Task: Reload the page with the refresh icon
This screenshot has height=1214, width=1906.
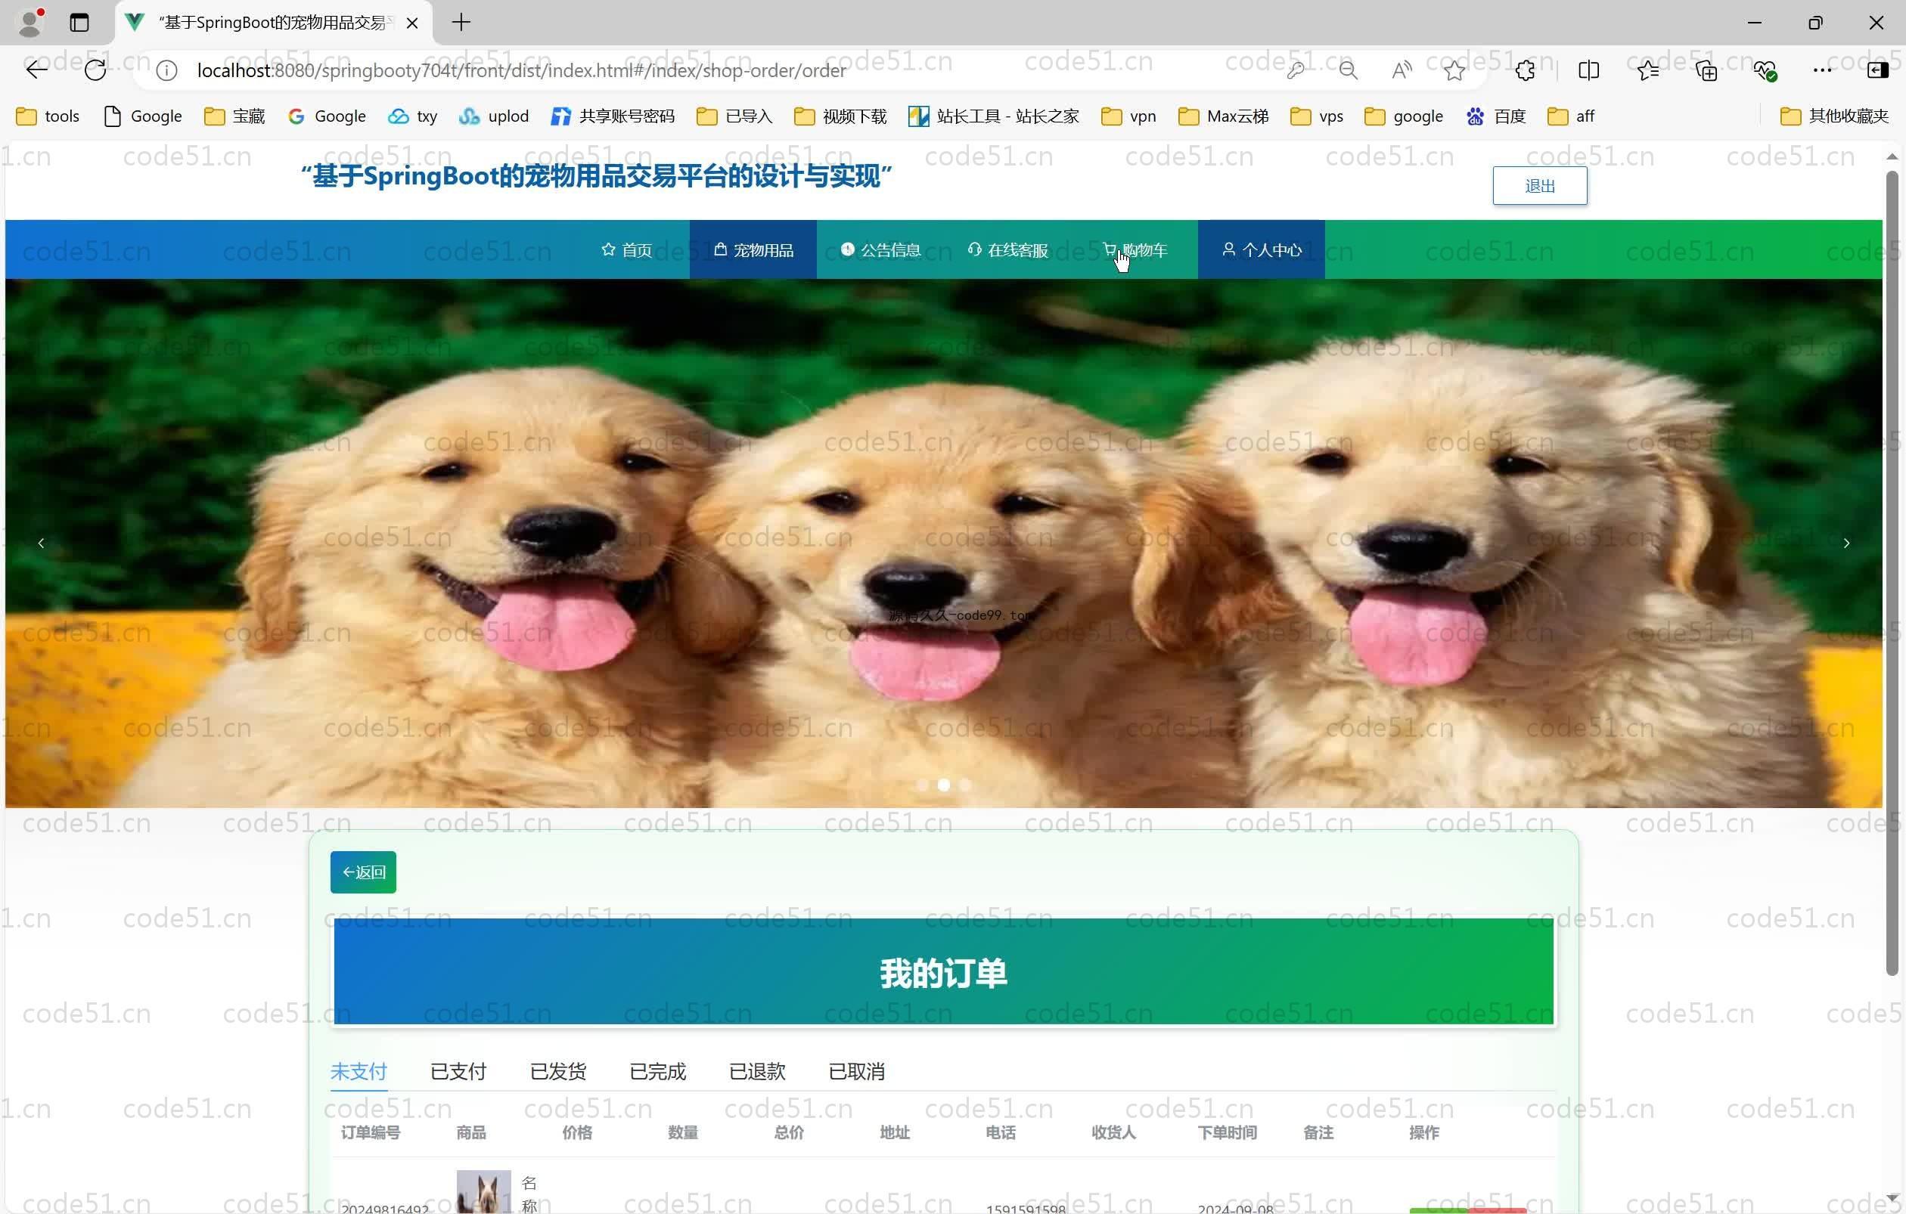Action: coord(95,70)
